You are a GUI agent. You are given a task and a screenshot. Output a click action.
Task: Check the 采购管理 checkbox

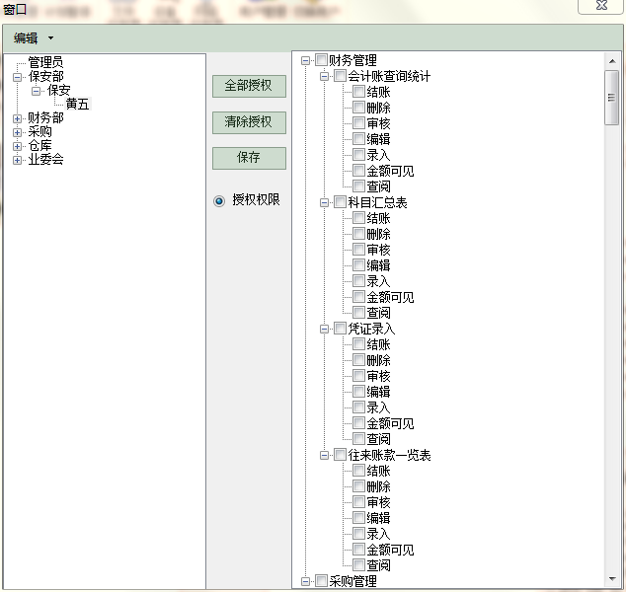321,580
